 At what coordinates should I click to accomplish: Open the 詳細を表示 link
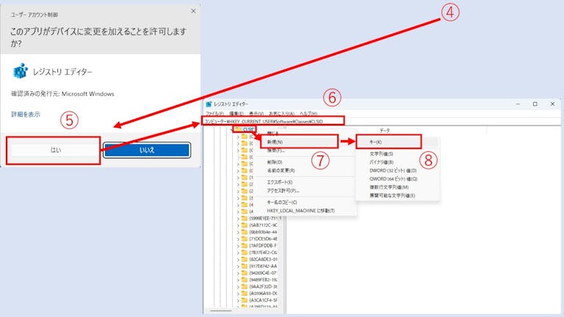click(x=26, y=114)
